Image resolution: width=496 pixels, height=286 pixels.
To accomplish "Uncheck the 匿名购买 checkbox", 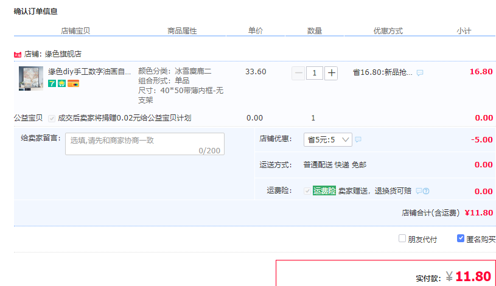I will point(461,238).
